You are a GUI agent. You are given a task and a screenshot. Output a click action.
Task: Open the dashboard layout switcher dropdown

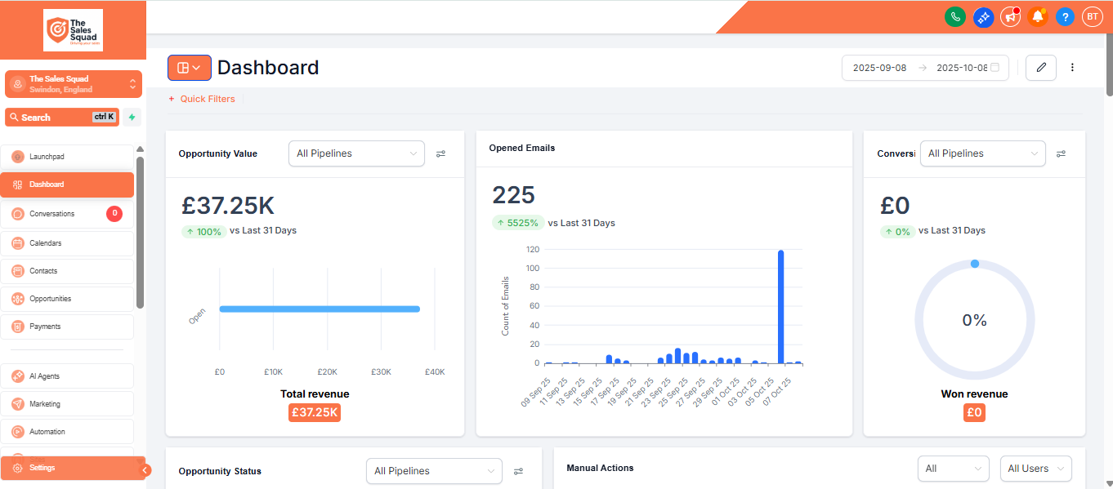coord(190,68)
